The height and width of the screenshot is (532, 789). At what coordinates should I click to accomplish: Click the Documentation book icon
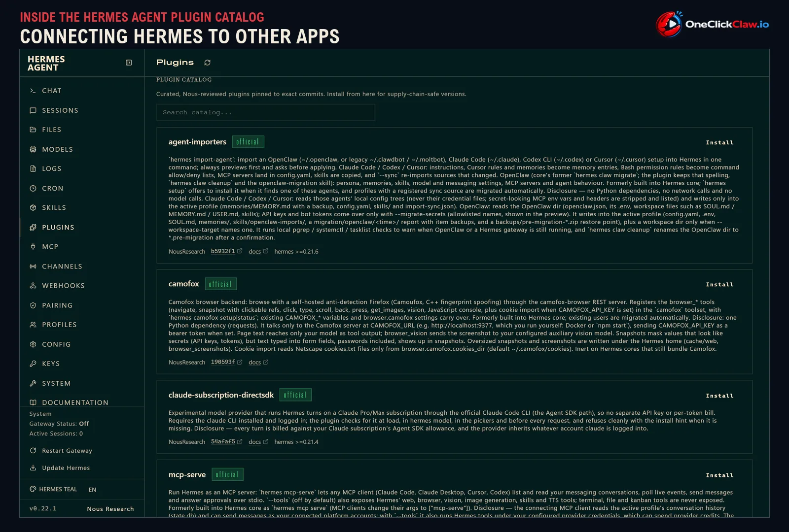(33, 402)
